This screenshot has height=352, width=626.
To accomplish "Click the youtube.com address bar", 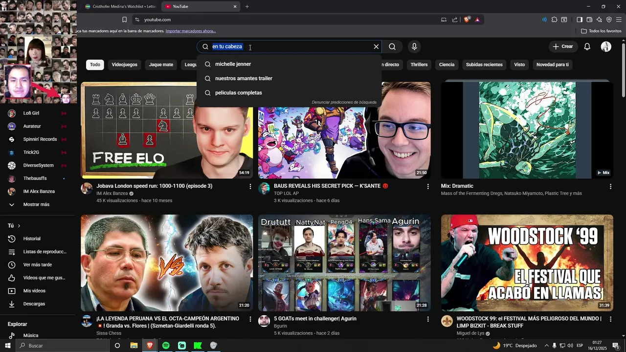I will (284, 20).
